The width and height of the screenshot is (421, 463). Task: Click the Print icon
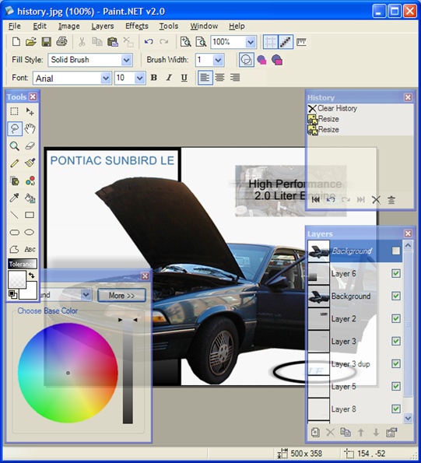[x=61, y=42]
